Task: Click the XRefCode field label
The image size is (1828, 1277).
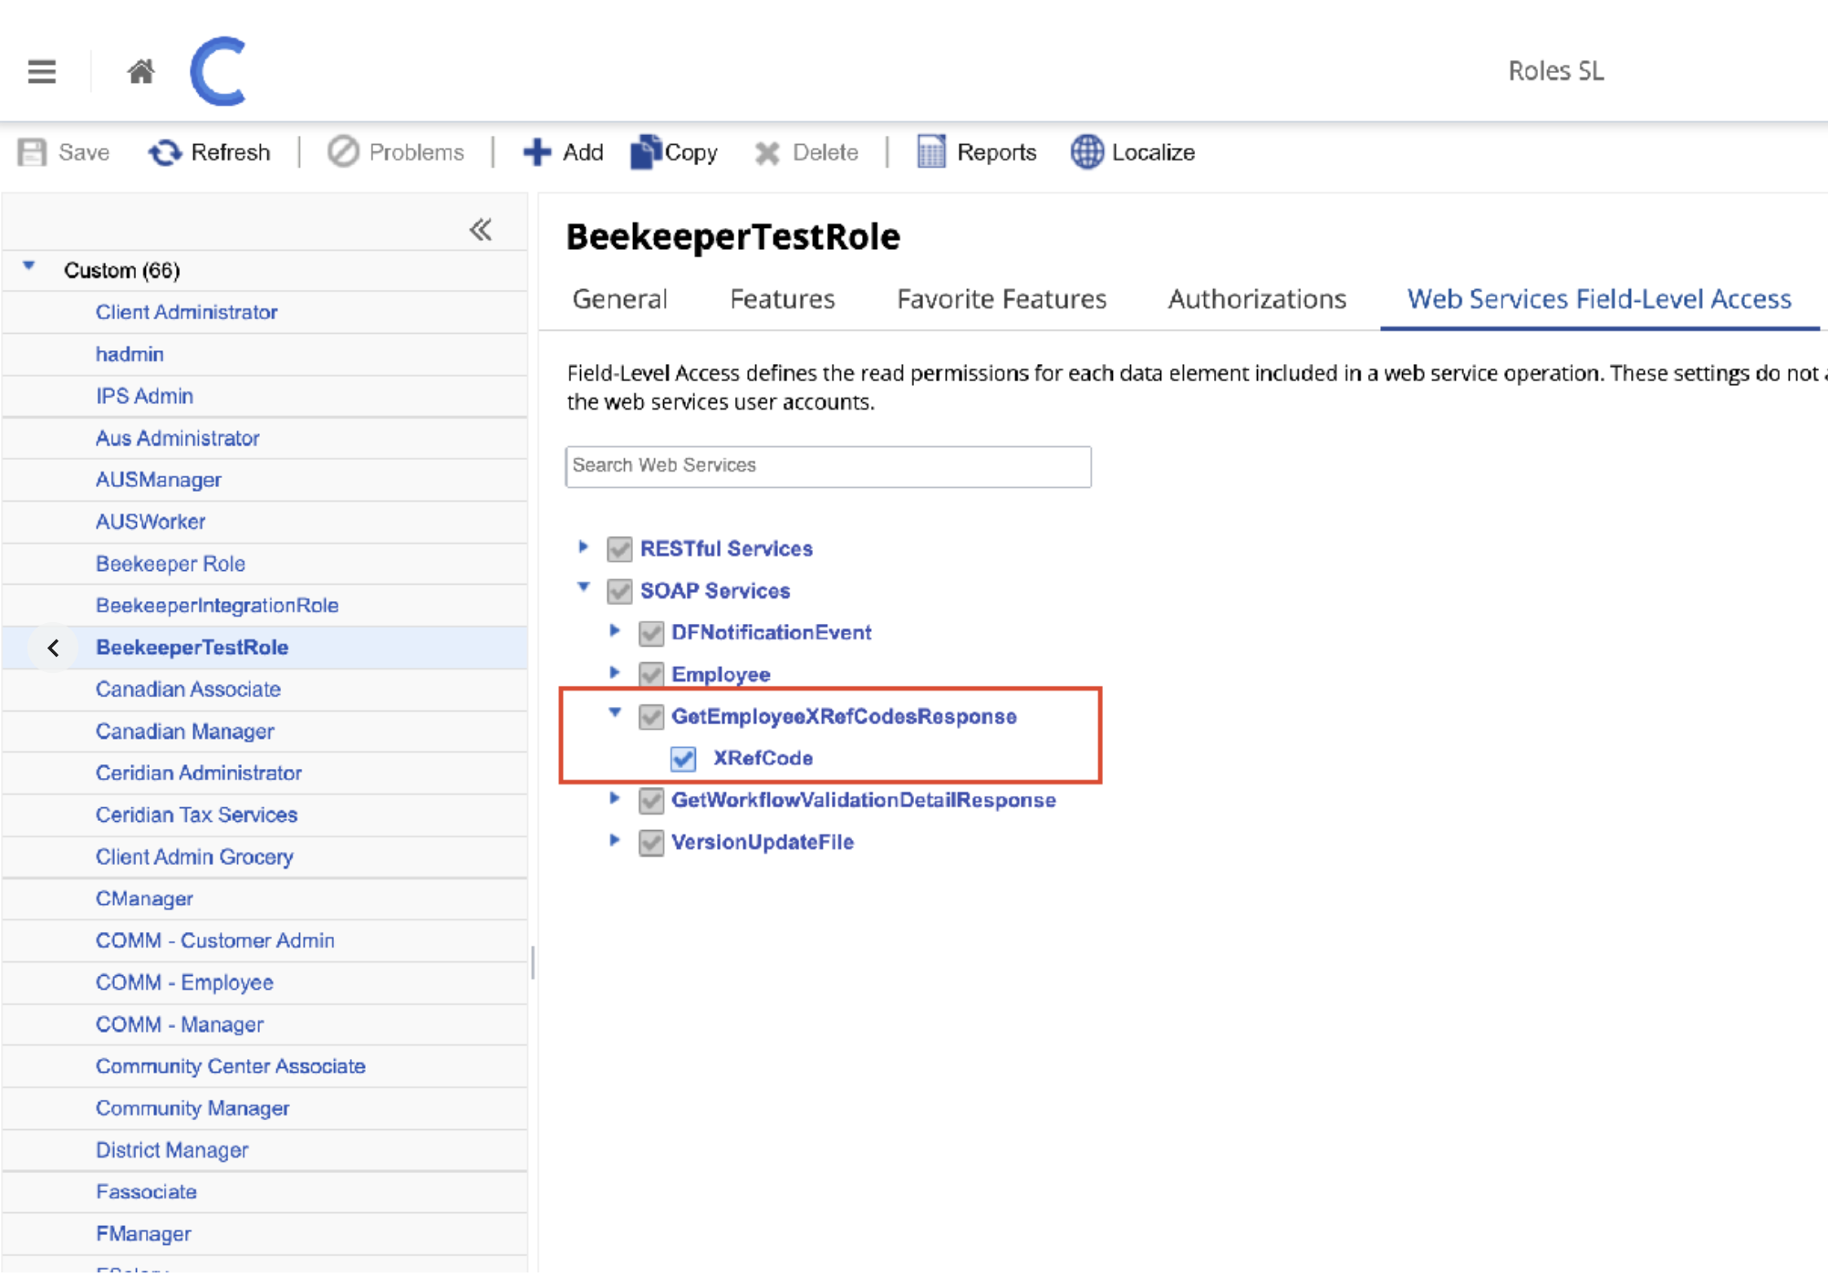Action: coord(763,759)
